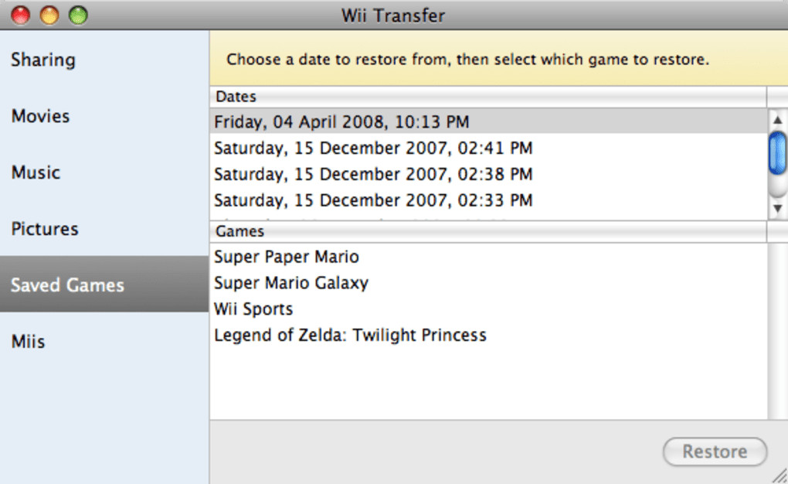Select Wii Sports saved game
The width and height of the screenshot is (788, 484).
point(253,309)
